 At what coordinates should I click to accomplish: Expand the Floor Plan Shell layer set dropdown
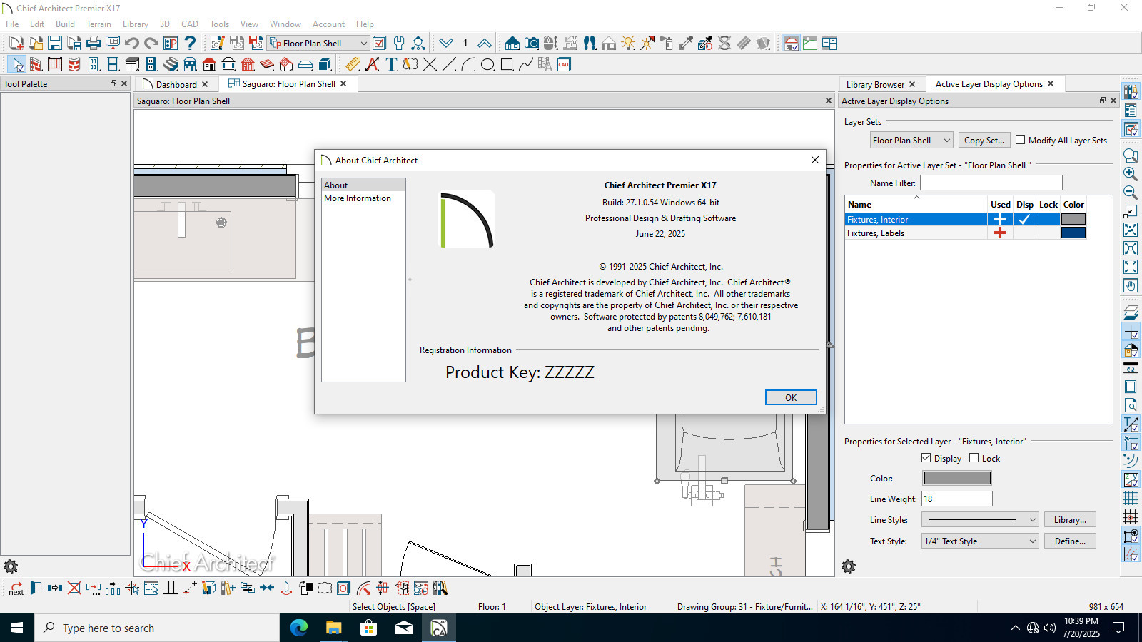click(911, 141)
